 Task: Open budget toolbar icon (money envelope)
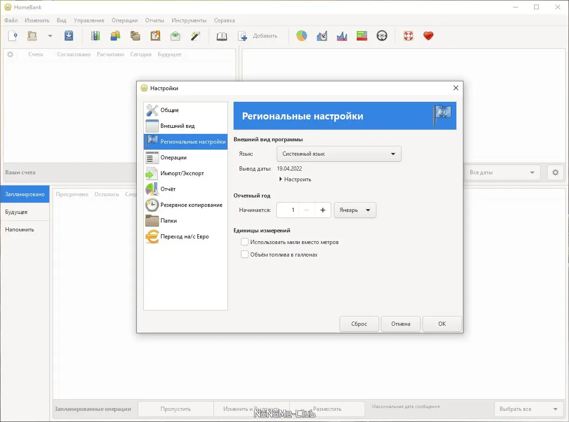[x=175, y=36]
